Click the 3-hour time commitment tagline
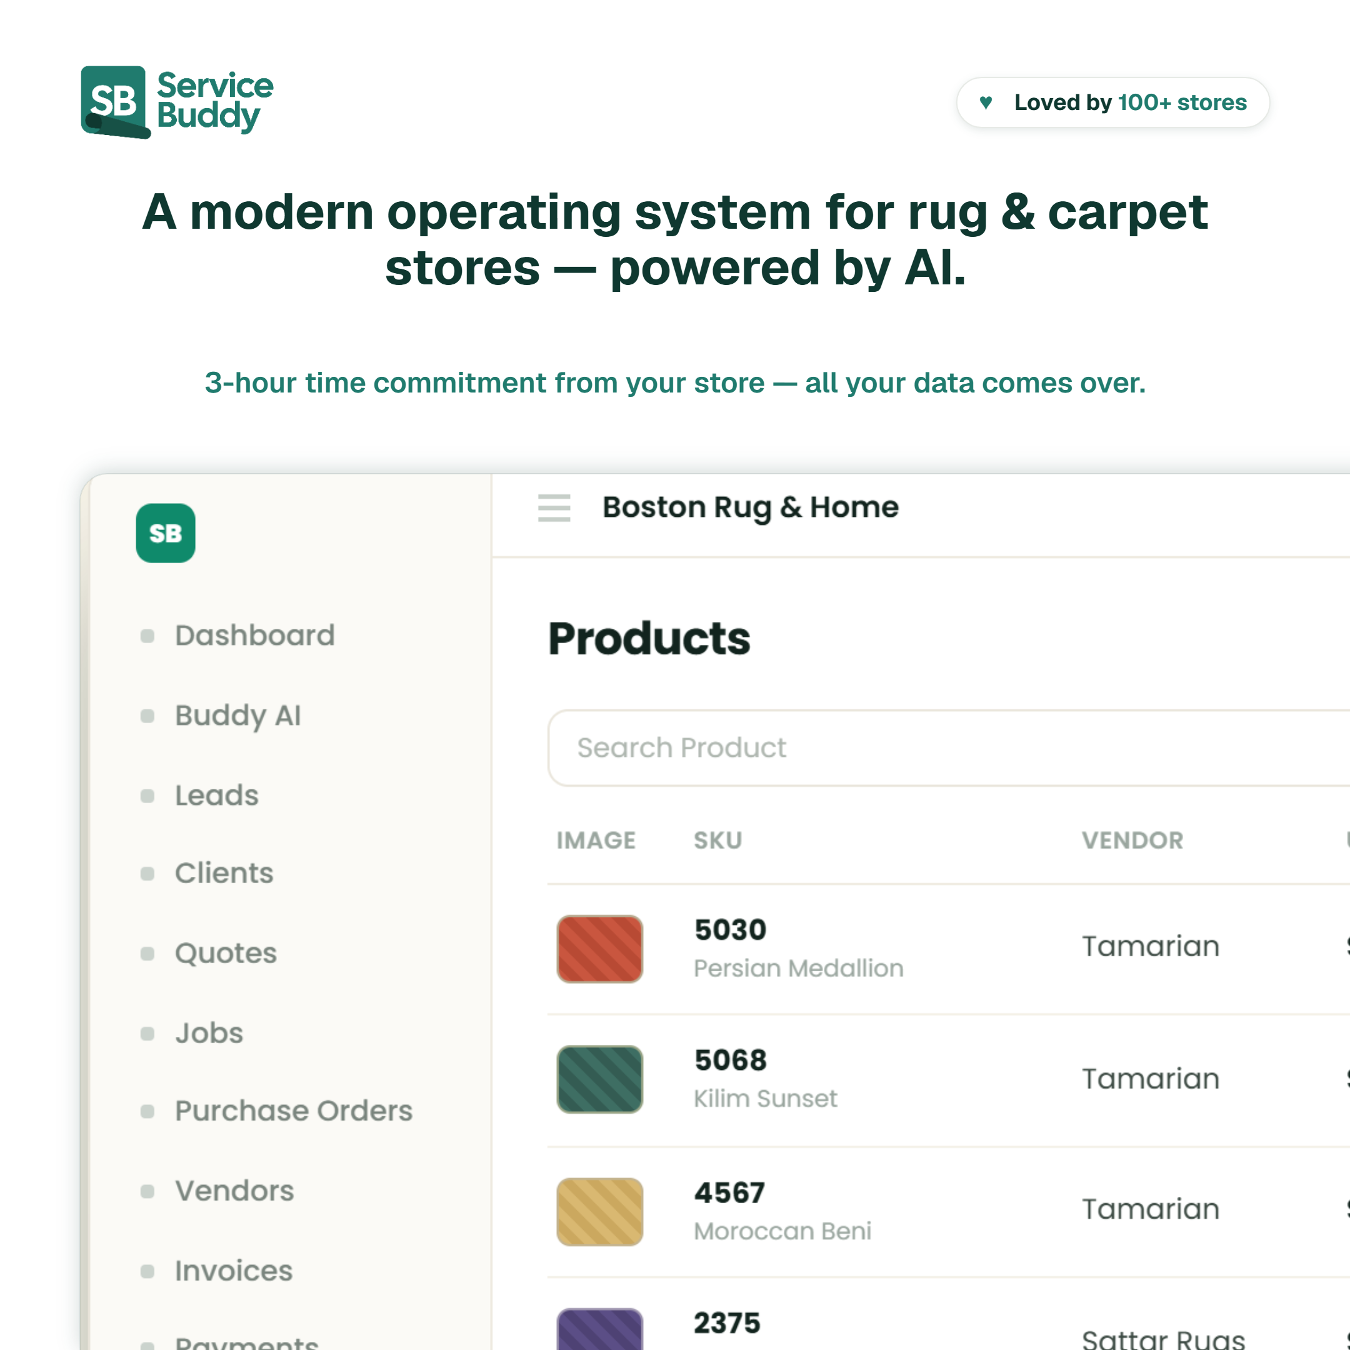 (x=675, y=383)
